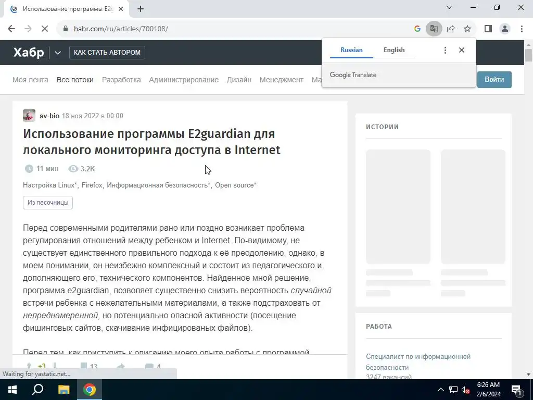The image size is (533, 400).
Task: Click the Хабр logo
Action: [29, 53]
